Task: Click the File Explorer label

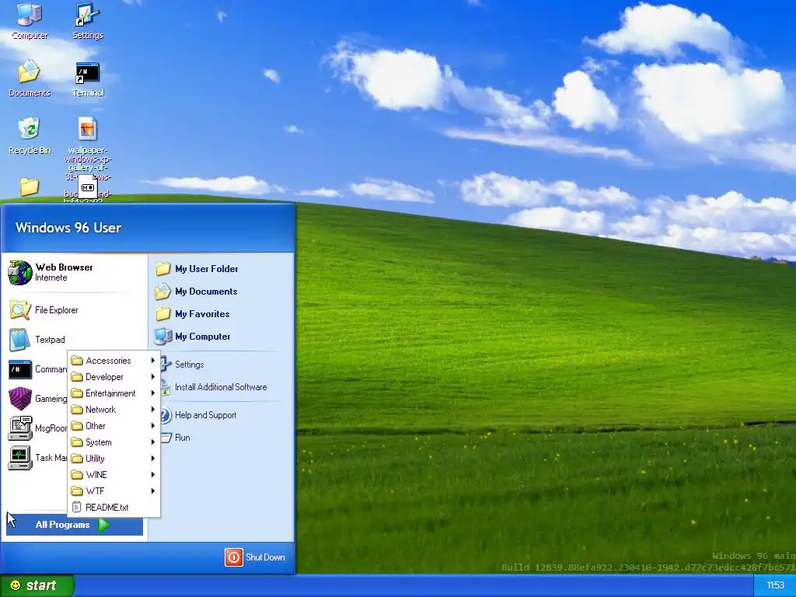Action: coord(56,310)
